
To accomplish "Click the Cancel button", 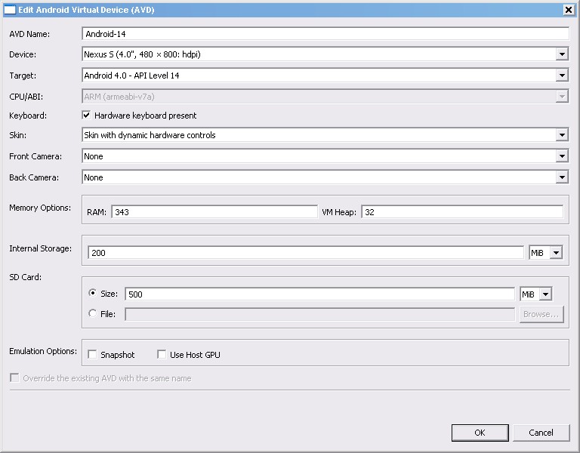I will point(541,433).
